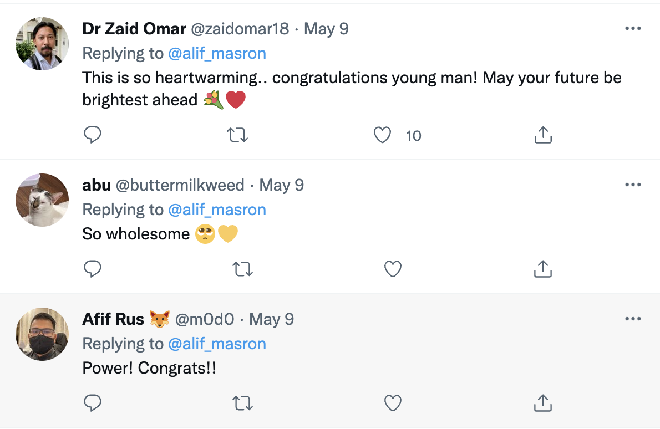The image size is (660, 429).
Task: Open abu's cat profile picture
Action: coord(42,200)
